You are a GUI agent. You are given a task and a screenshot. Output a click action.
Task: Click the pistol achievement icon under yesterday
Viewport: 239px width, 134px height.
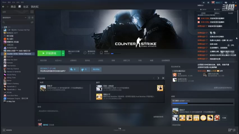coord(99,88)
